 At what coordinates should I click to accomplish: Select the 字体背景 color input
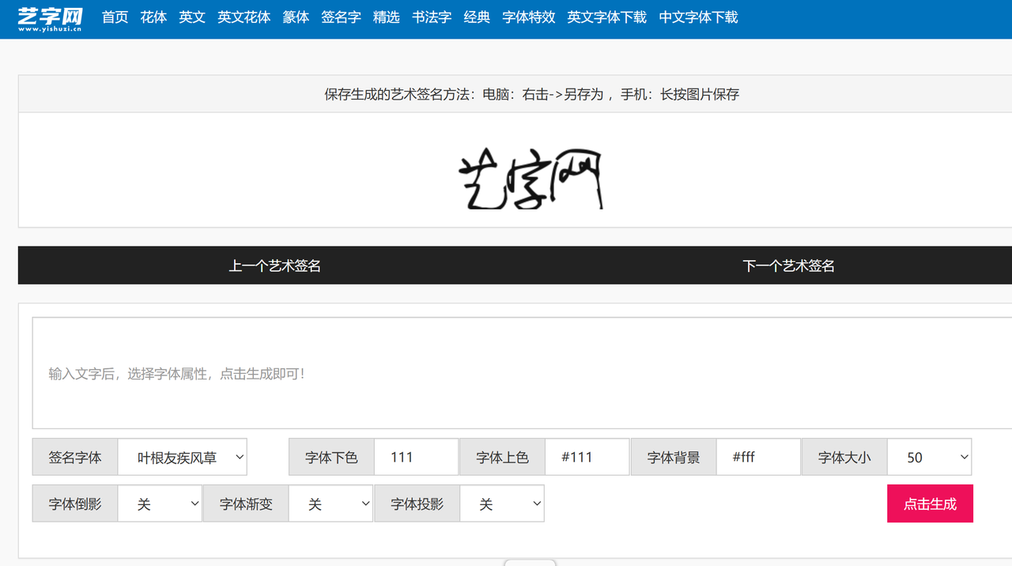(758, 458)
